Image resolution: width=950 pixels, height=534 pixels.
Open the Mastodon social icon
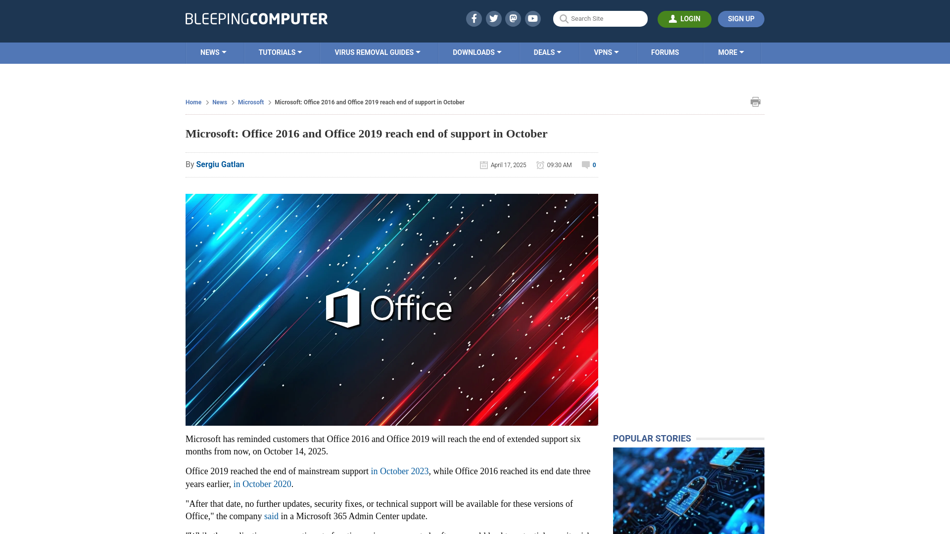click(x=513, y=19)
